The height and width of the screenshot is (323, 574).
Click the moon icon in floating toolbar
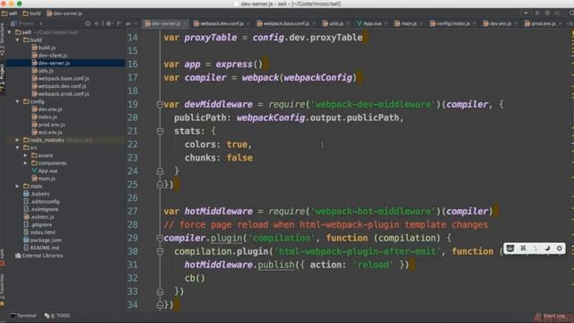(548, 249)
